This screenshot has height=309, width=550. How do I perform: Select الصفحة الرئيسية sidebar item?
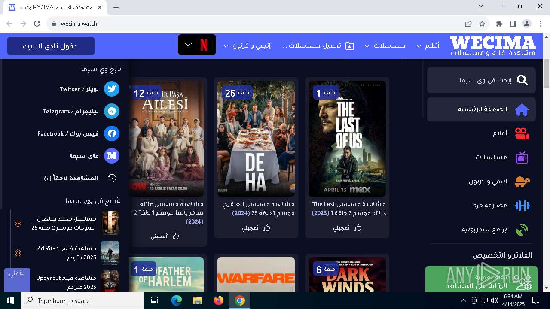(x=481, y=109)
